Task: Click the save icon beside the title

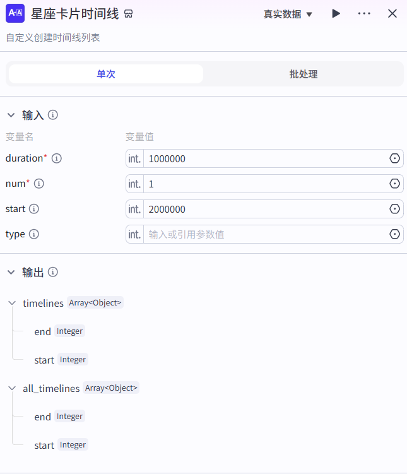Action: click(x=129, y=14)
